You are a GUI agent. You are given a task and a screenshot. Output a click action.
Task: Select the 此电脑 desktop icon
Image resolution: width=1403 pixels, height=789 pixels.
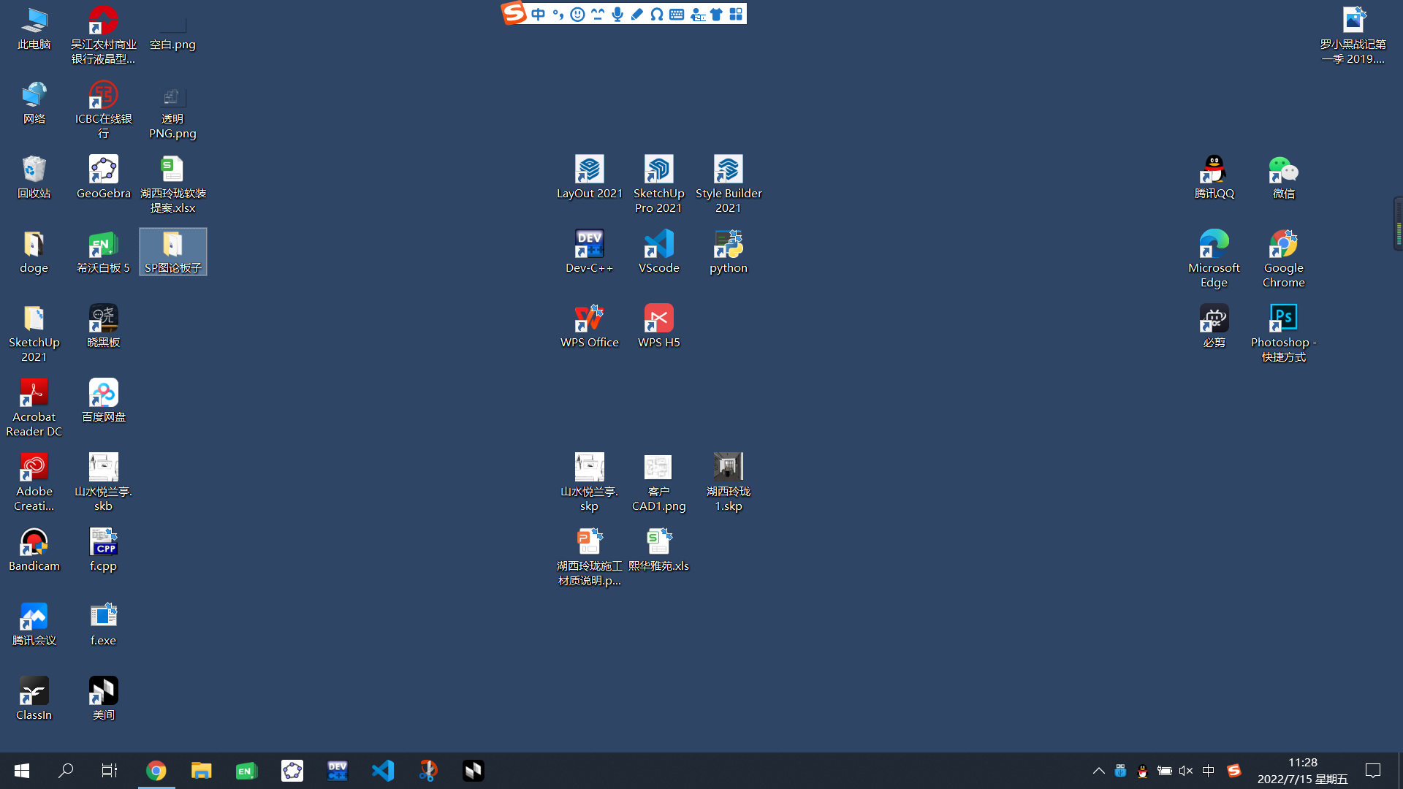(x=34, y=29)
